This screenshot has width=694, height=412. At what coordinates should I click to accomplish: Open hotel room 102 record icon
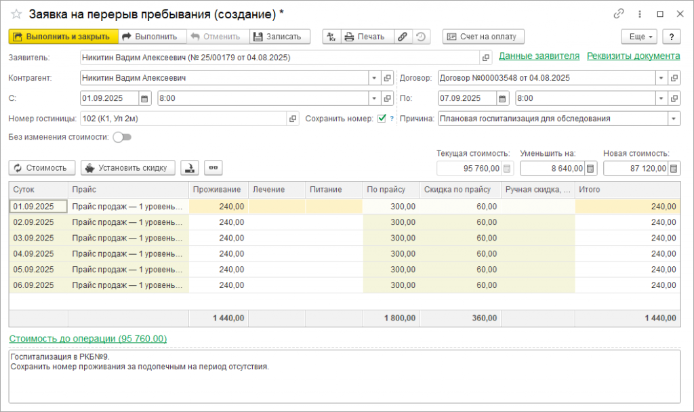tap(293, 119)
